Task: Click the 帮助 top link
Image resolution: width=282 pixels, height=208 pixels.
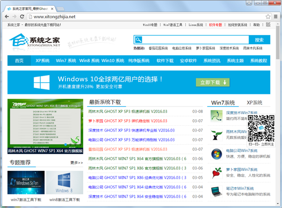Action: coord(257,25)
